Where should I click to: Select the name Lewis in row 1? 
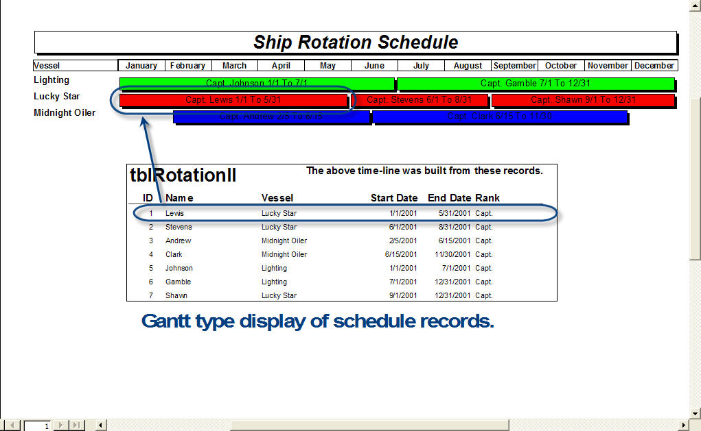coord(174,213)
